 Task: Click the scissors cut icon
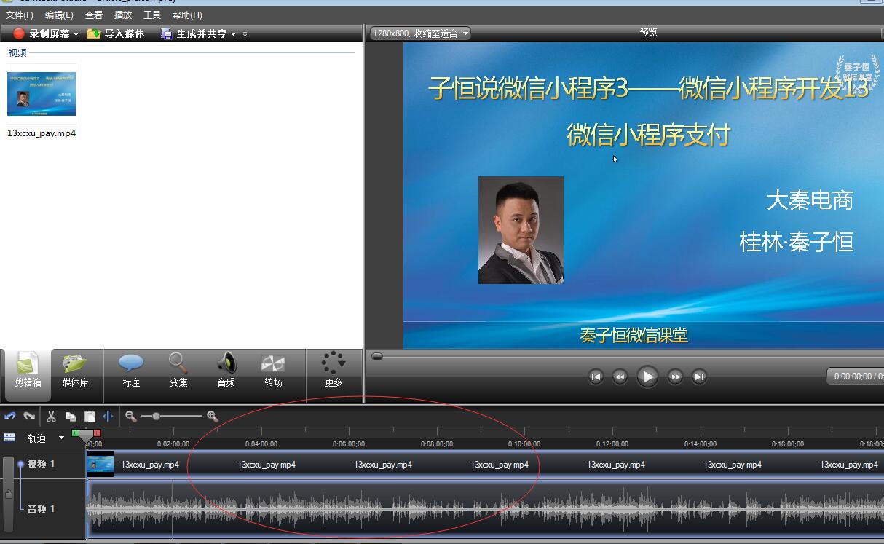click(51, 417)
